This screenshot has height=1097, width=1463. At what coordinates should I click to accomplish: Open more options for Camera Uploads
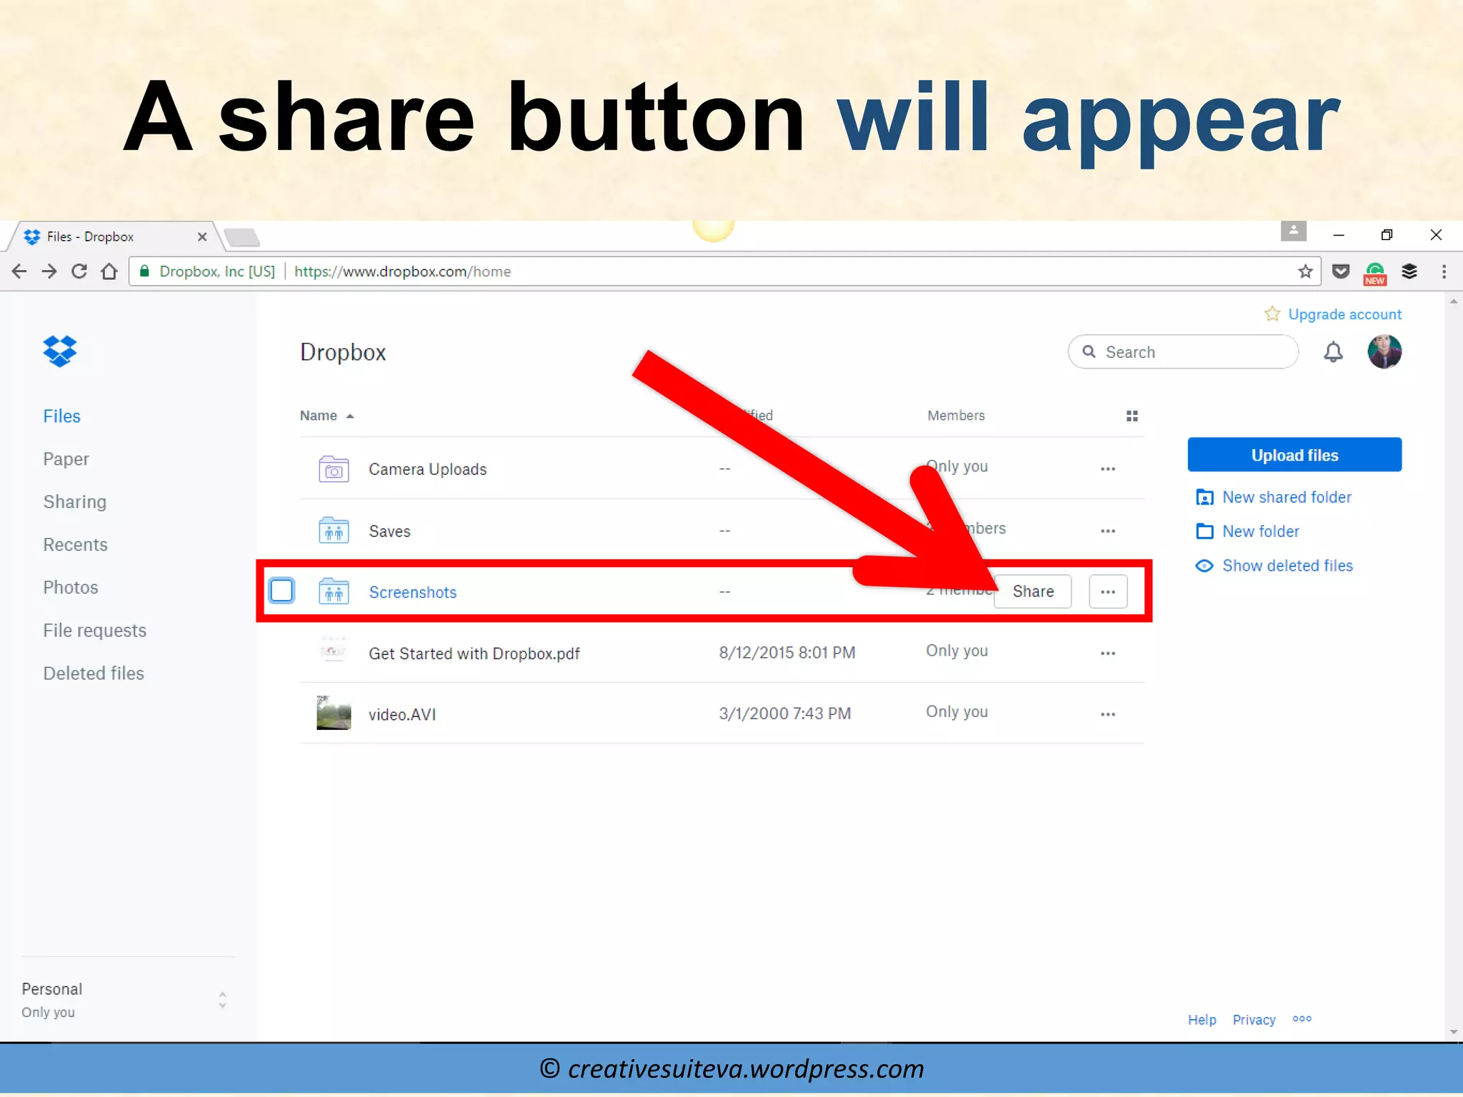tap(1108, 469)
